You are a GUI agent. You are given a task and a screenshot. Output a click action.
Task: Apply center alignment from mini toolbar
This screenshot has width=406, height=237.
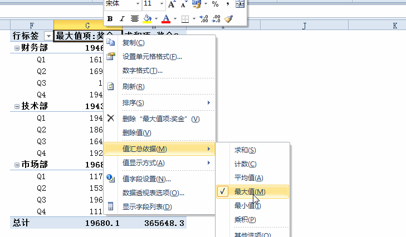click(134, 19)
